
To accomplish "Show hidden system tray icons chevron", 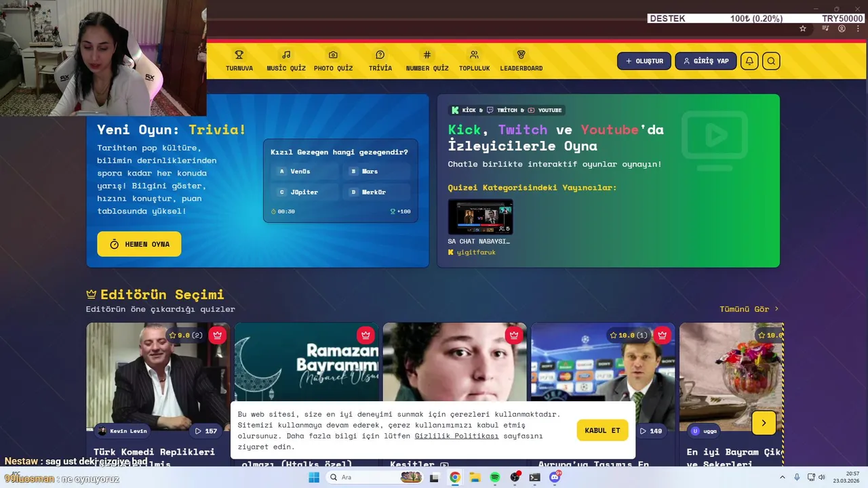I will 782,477.
